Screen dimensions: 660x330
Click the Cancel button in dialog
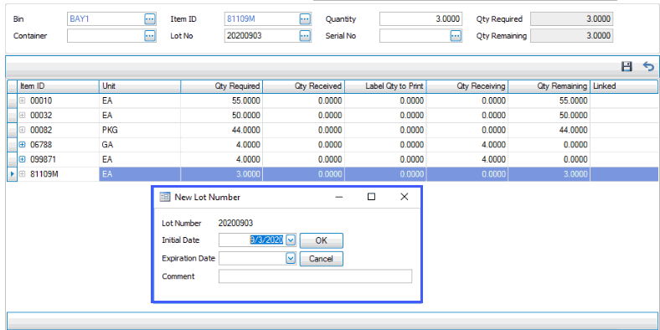[321, 259]
